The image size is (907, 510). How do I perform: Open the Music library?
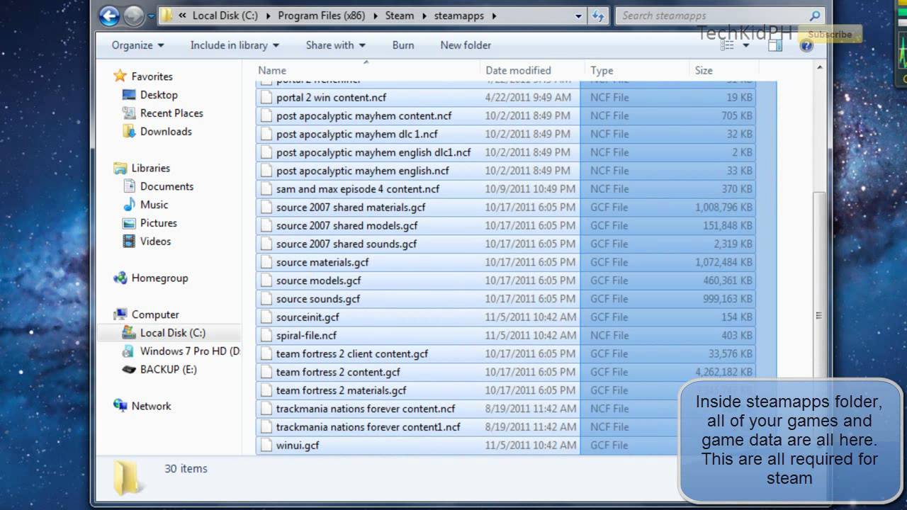(154, 205)
